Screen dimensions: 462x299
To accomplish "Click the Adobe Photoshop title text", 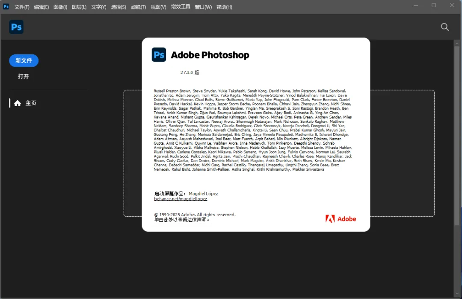I will tap(210, 55).
